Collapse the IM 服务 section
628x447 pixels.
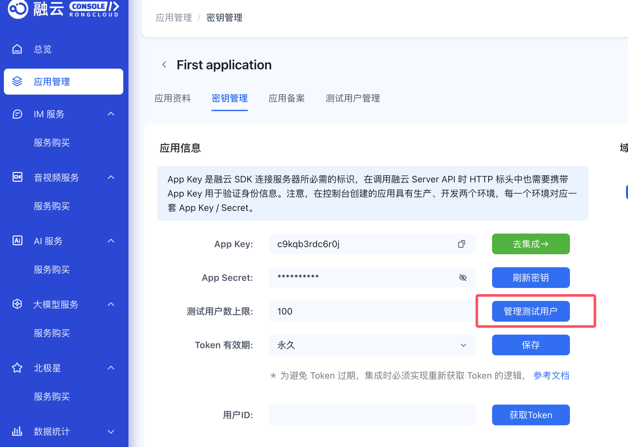(111, 114)
